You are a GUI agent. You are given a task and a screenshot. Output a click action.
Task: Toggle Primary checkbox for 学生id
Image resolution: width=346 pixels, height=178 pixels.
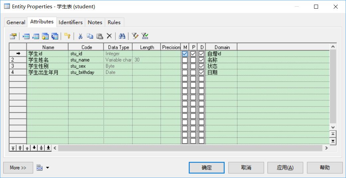[193, 54]
